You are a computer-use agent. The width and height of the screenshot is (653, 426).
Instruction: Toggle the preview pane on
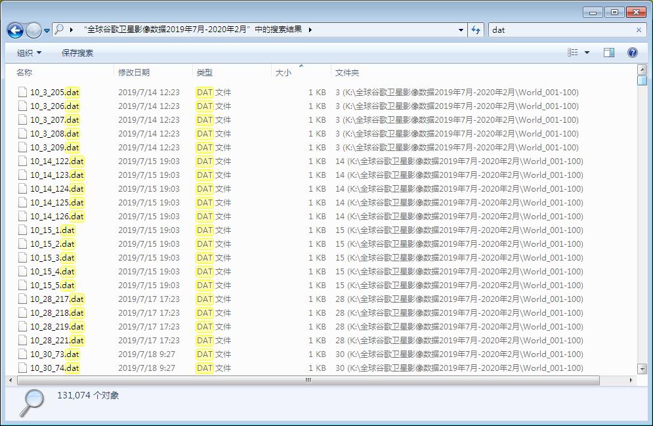pyautogui.click(x=609, y=53)
